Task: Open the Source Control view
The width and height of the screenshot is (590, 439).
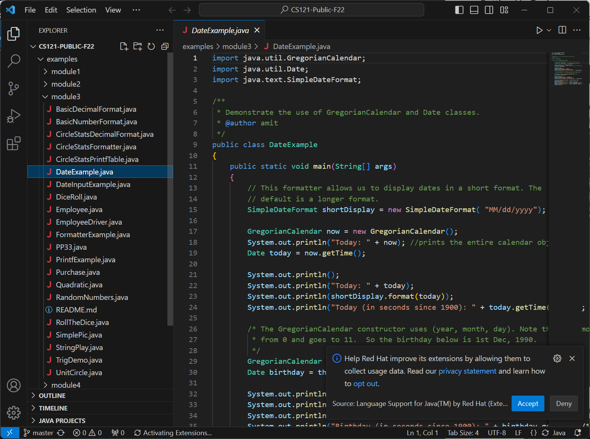Action: point(14,89)
